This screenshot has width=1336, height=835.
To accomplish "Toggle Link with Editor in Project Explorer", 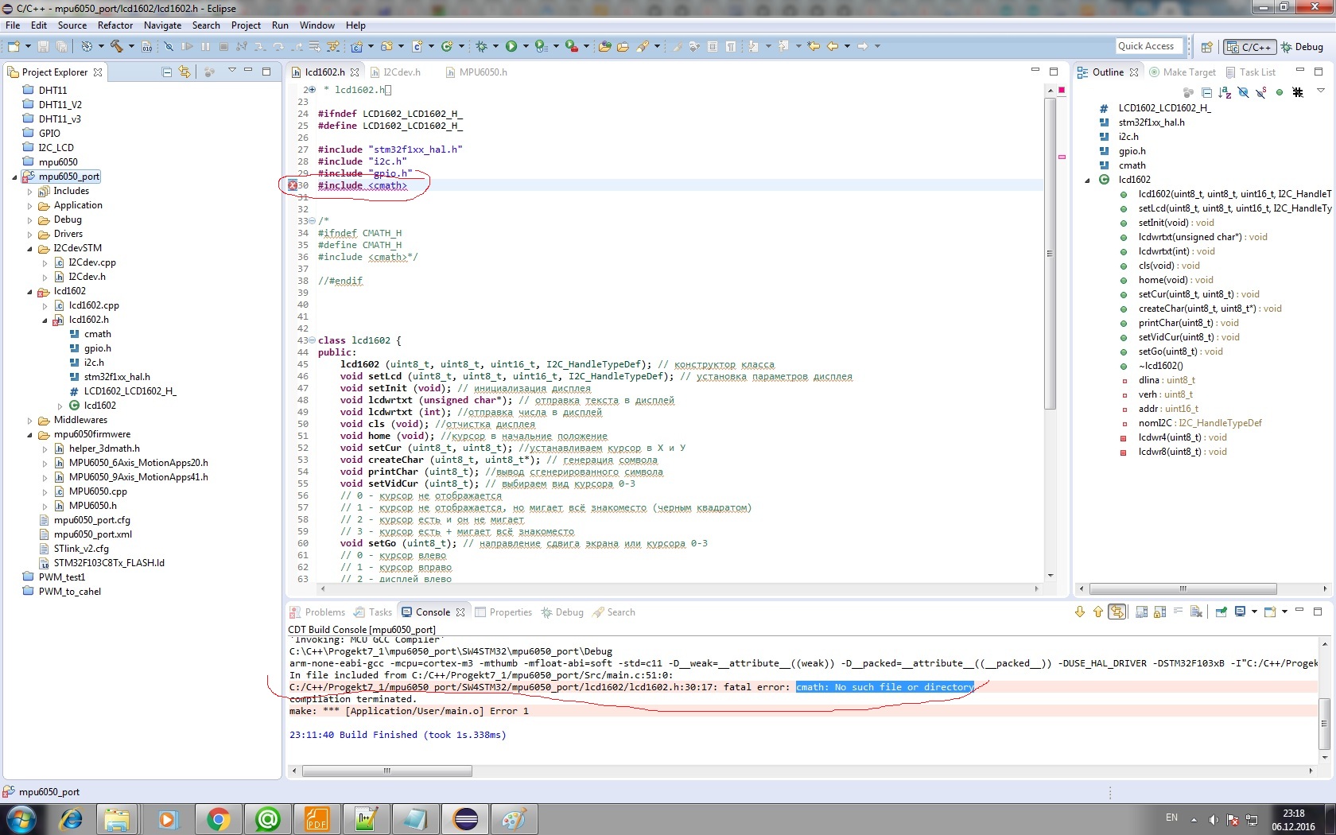I will (x=184, y=72).
